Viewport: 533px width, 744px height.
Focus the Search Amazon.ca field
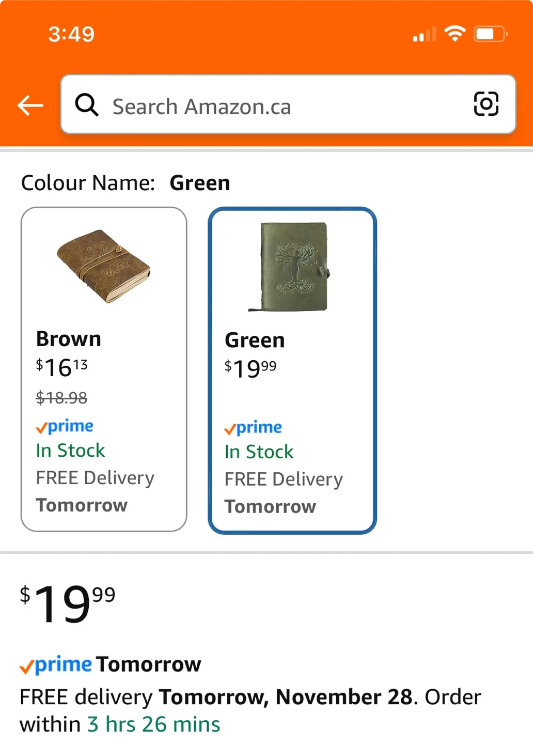tap(279, 106)
